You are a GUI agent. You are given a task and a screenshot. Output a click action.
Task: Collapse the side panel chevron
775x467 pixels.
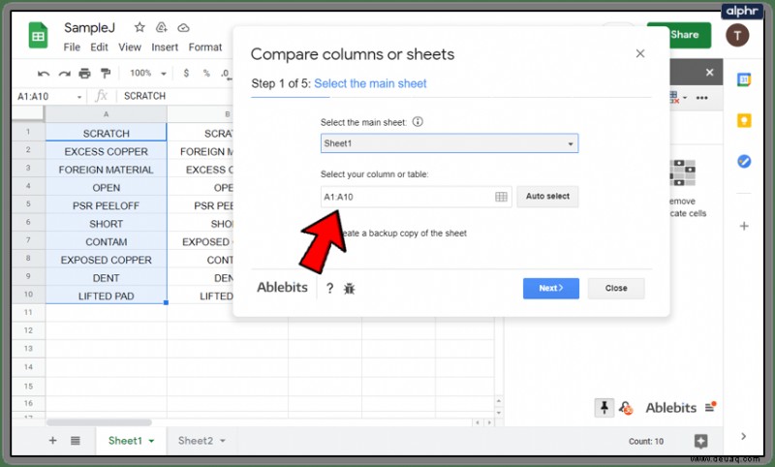(x=743, y=436)
